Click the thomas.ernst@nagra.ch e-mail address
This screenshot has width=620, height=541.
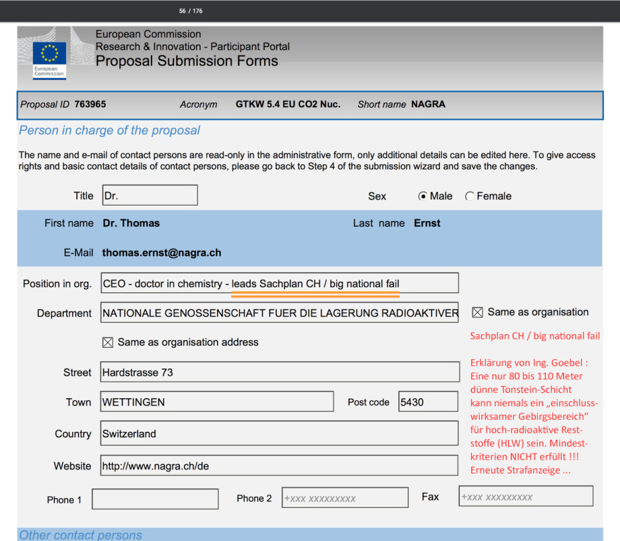click(x=162, y=253)
